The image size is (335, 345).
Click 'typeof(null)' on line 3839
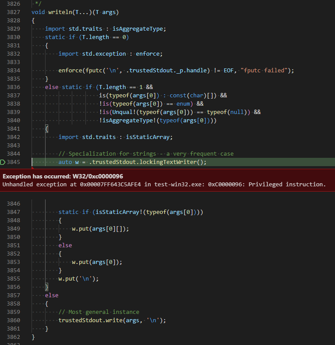coord(227,112)
